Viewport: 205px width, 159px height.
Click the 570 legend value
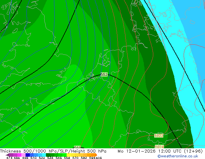(75, 158)
